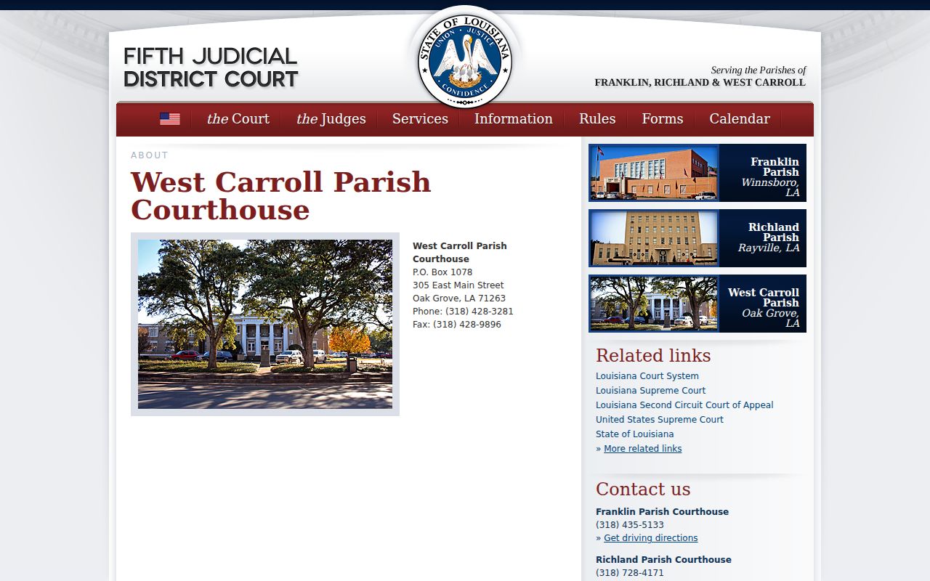Open West Carroll Parish Oak Grove banner
The width and height of the screenshot is (930, 581).
[x=697, y=304]
